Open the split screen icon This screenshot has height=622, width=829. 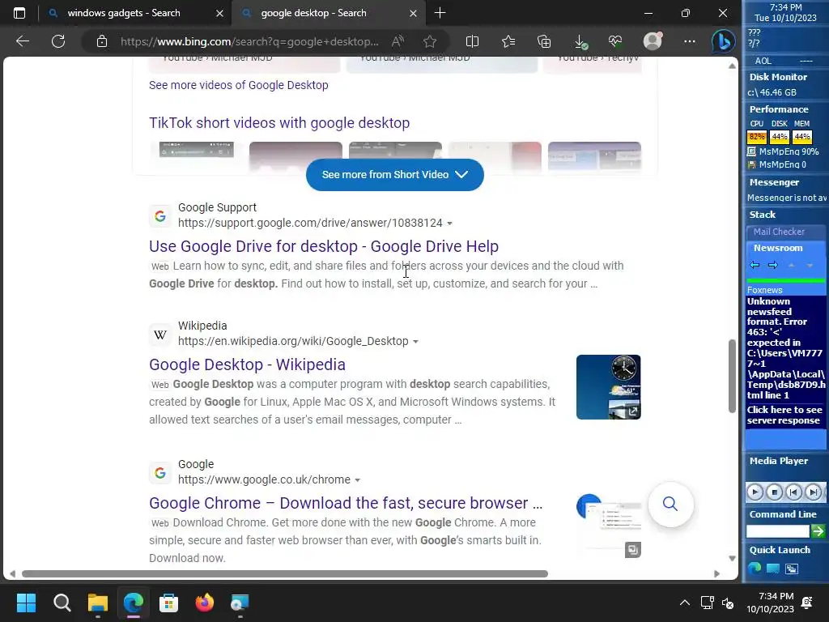coord(472,41)
